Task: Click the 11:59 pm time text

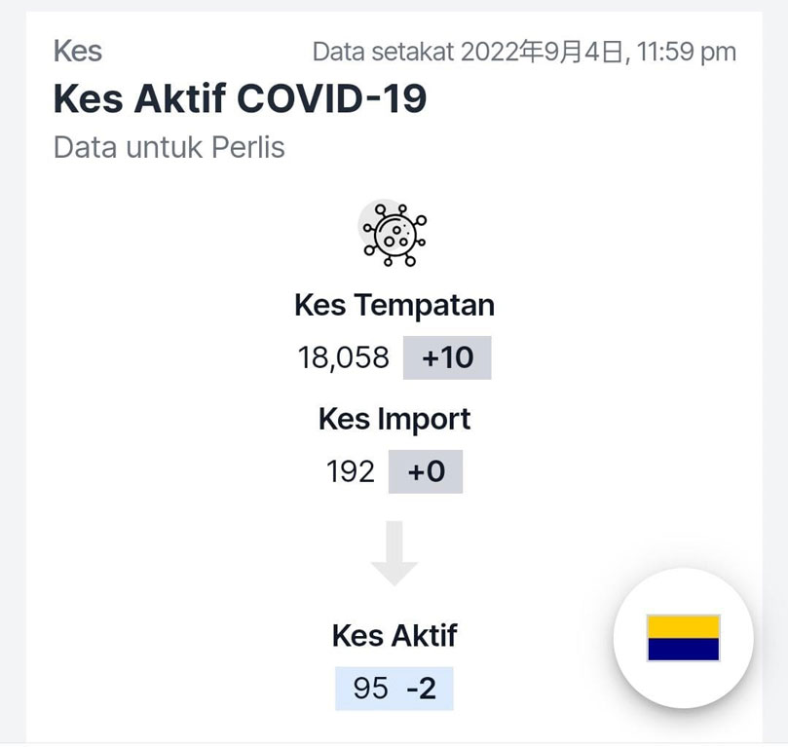Action: coord(687,52)
